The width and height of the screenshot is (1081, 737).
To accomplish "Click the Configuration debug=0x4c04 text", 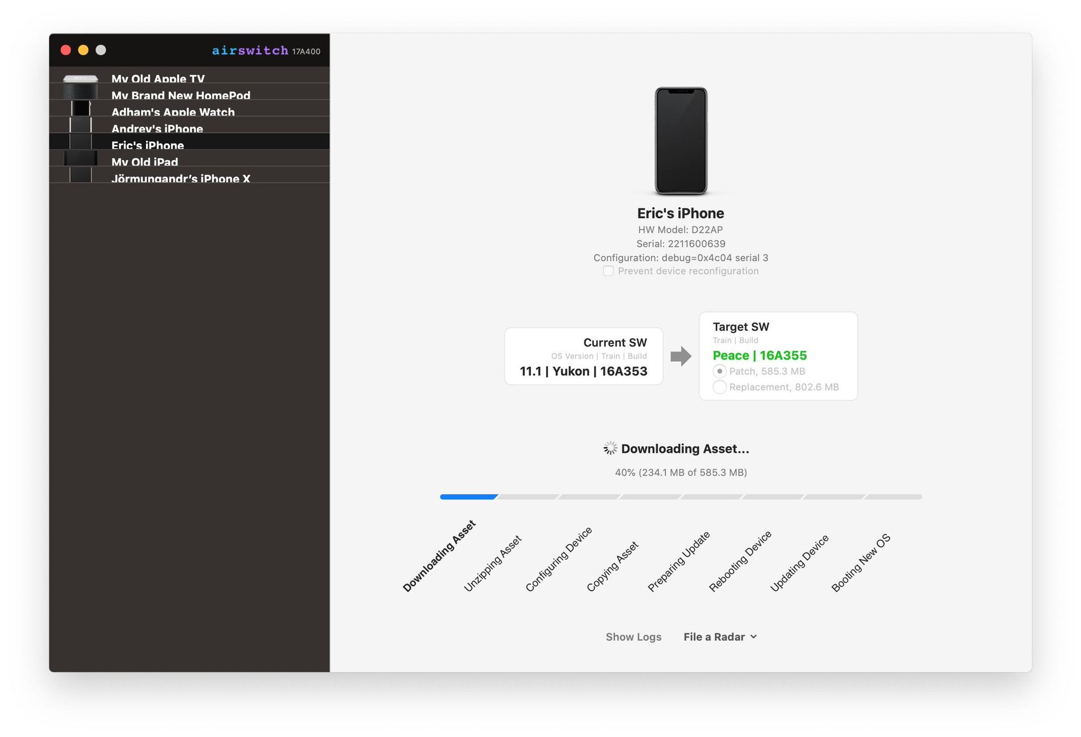I will [x=681, y=258].
